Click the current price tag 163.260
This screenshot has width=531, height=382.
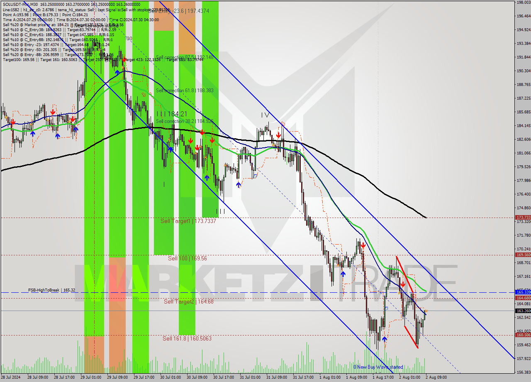pos(523,311)
